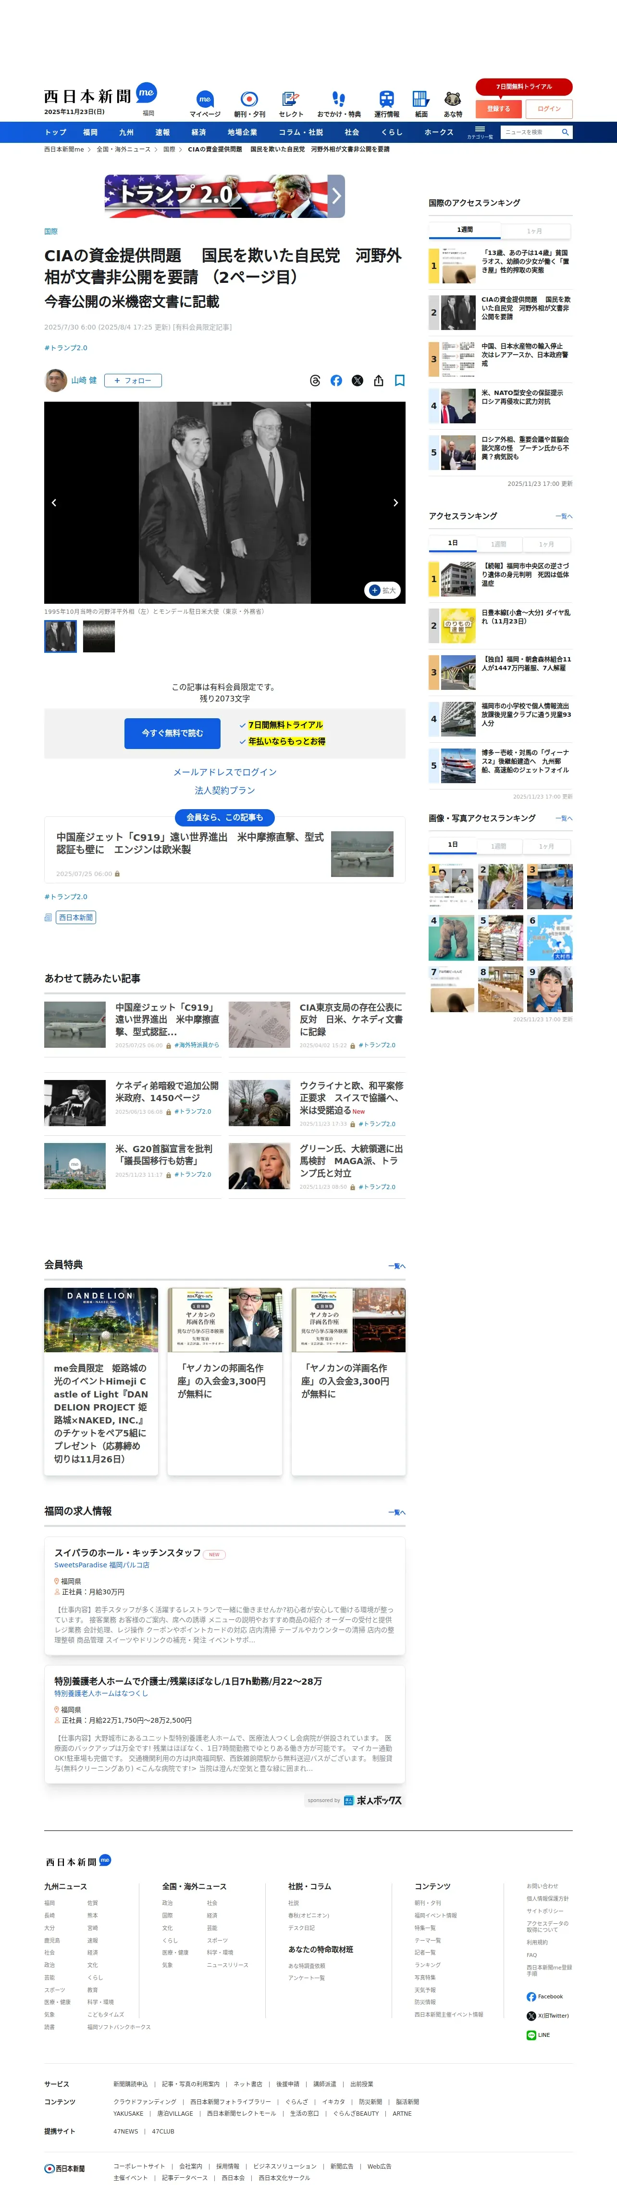Image resolution: width=617 pixels, height=2185 pixels.
Task: Open 7日間無料トライアル red badge
Action: tap(524, 87)
